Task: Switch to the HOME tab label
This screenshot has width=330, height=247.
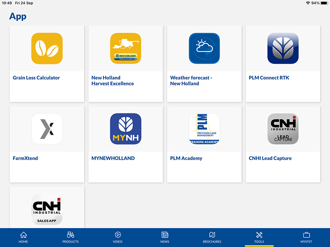Action: click(x=23, y=242)
